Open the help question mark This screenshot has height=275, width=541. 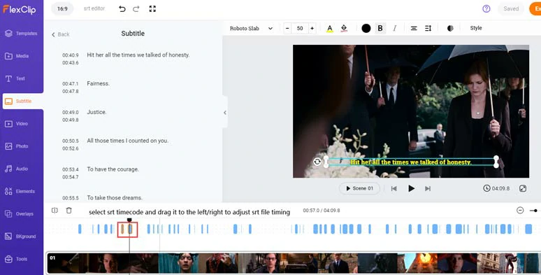486,8
